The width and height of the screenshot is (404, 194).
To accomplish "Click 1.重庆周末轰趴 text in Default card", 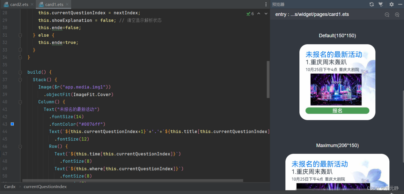I will point(326,62).
